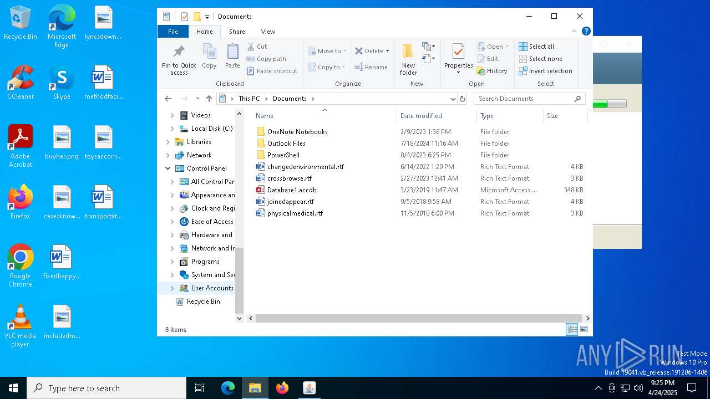Viewport: 710px width, 399px height.
Task: Open Properties from the ribbon
Action: [458, 59]
